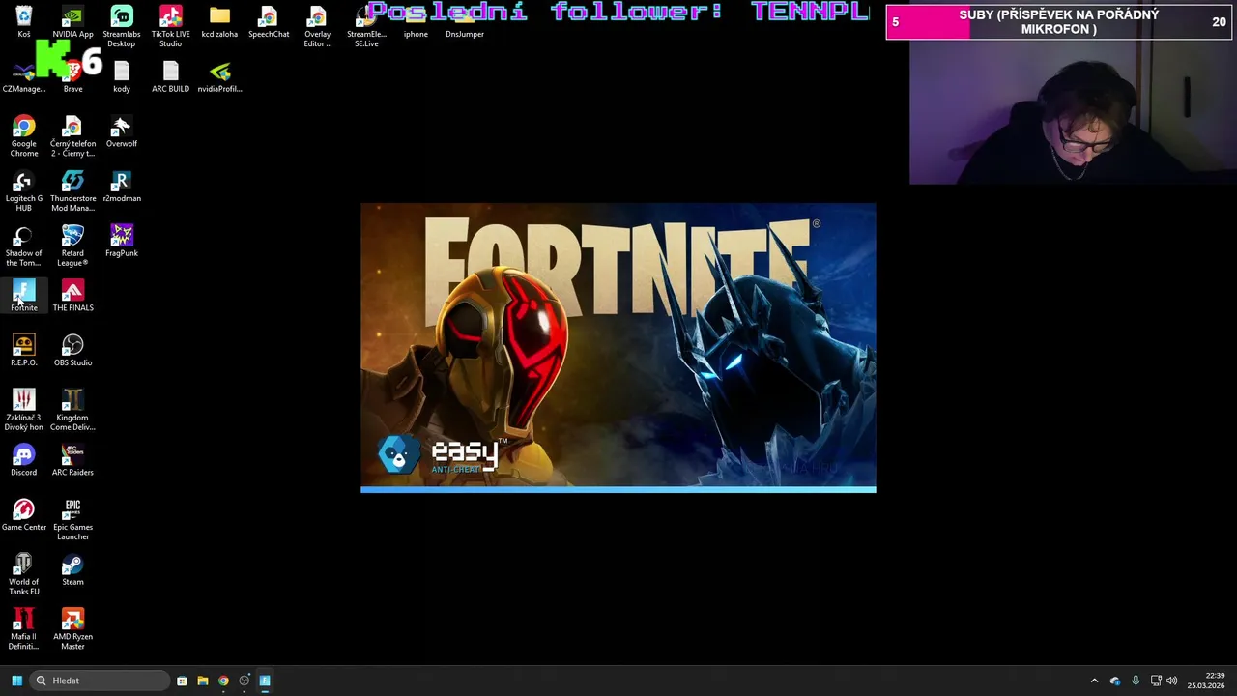The image size is (1237, 696).
Task: Open Microsoft Store from the taskbar
Action: pyautogui.click(x=182, y=681)
